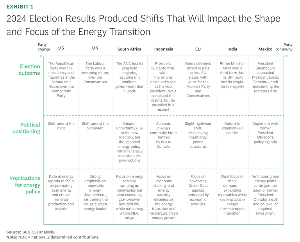Choose the Indonesia column header
The height and width of the screenshot is (242, 300).
(164, 49)
